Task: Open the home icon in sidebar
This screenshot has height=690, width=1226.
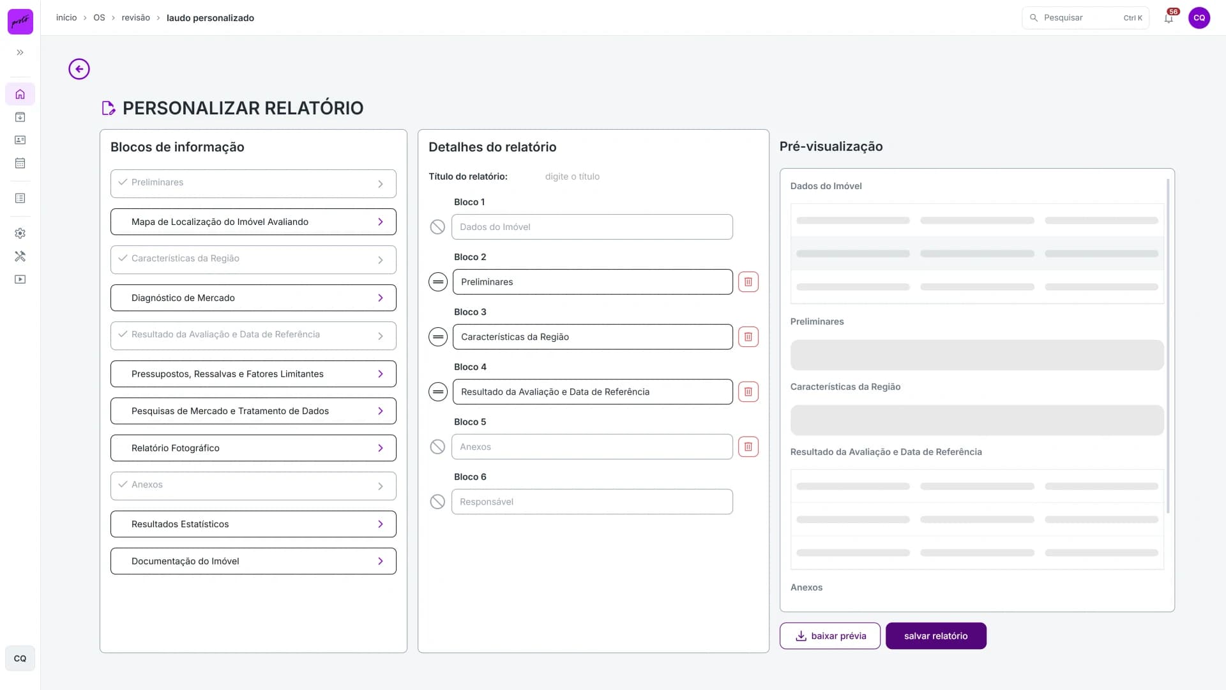Action: (20, 94)
